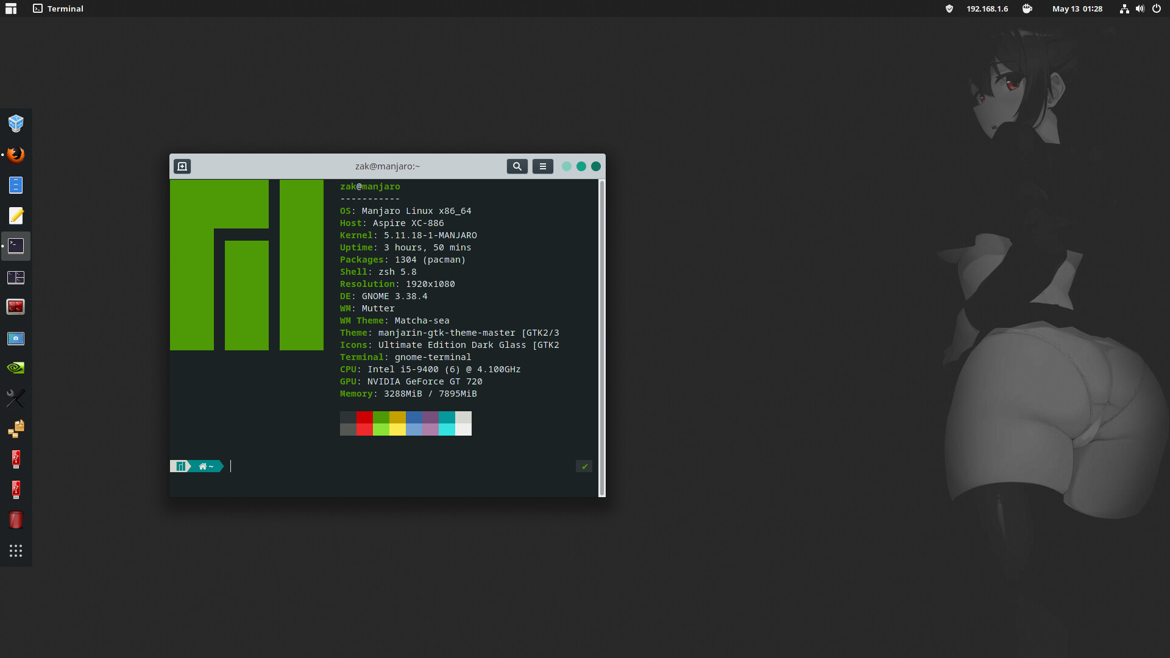Click the firewall shield status indicator

pos(949,9)
